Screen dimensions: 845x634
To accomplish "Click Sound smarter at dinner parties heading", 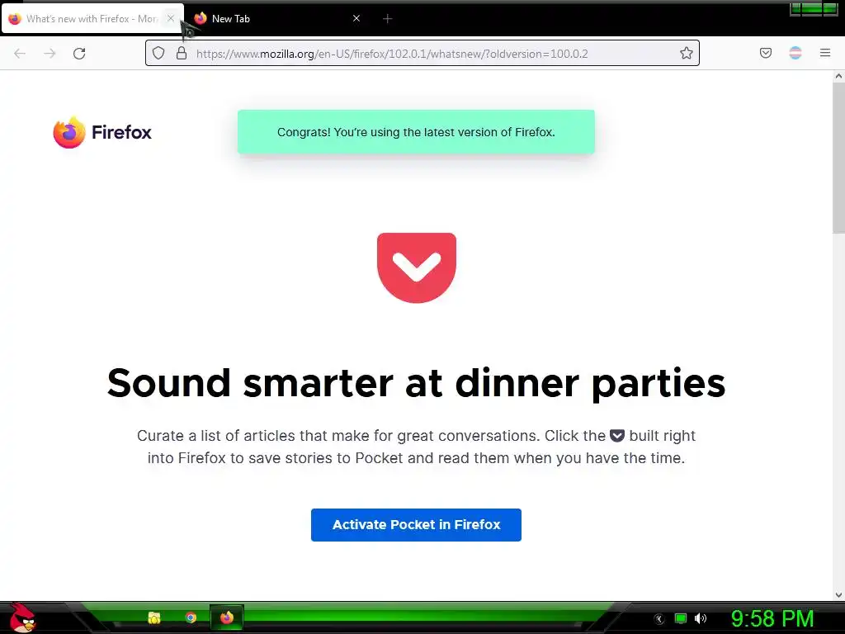I will 416,383.
